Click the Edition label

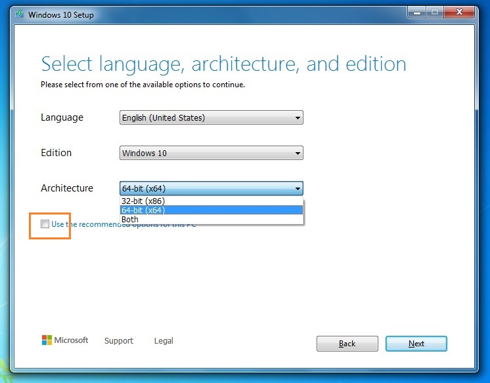[56, 153]
